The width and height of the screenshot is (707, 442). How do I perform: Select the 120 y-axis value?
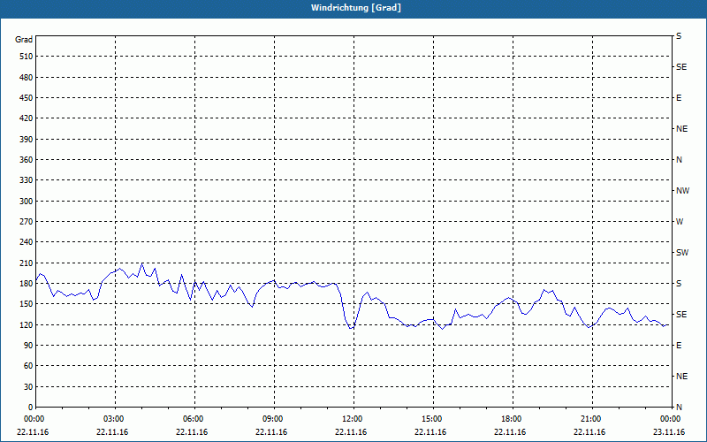27,324
